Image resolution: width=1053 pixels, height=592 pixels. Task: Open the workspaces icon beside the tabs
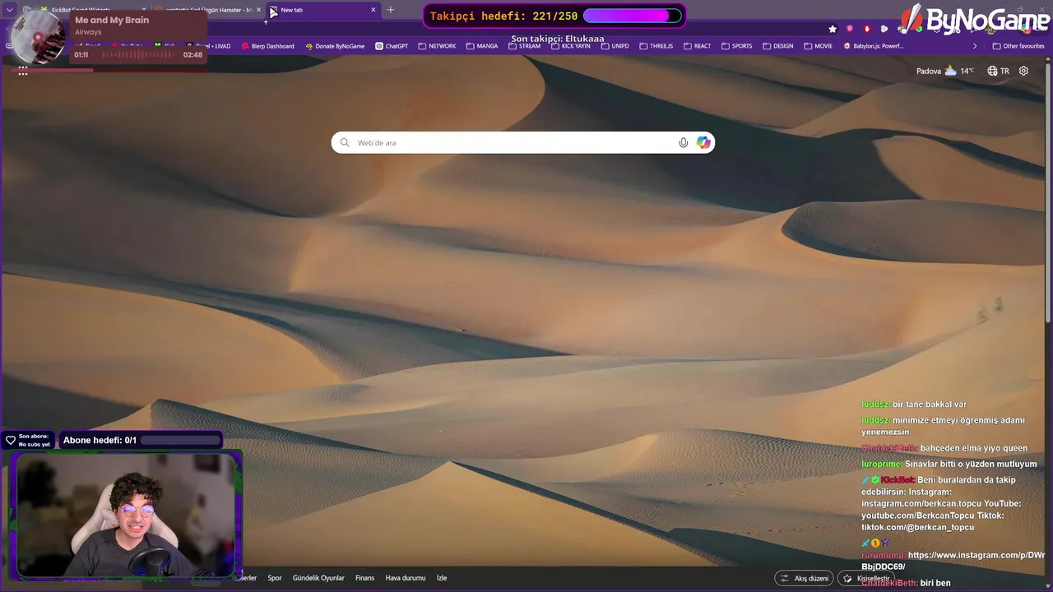27,10
